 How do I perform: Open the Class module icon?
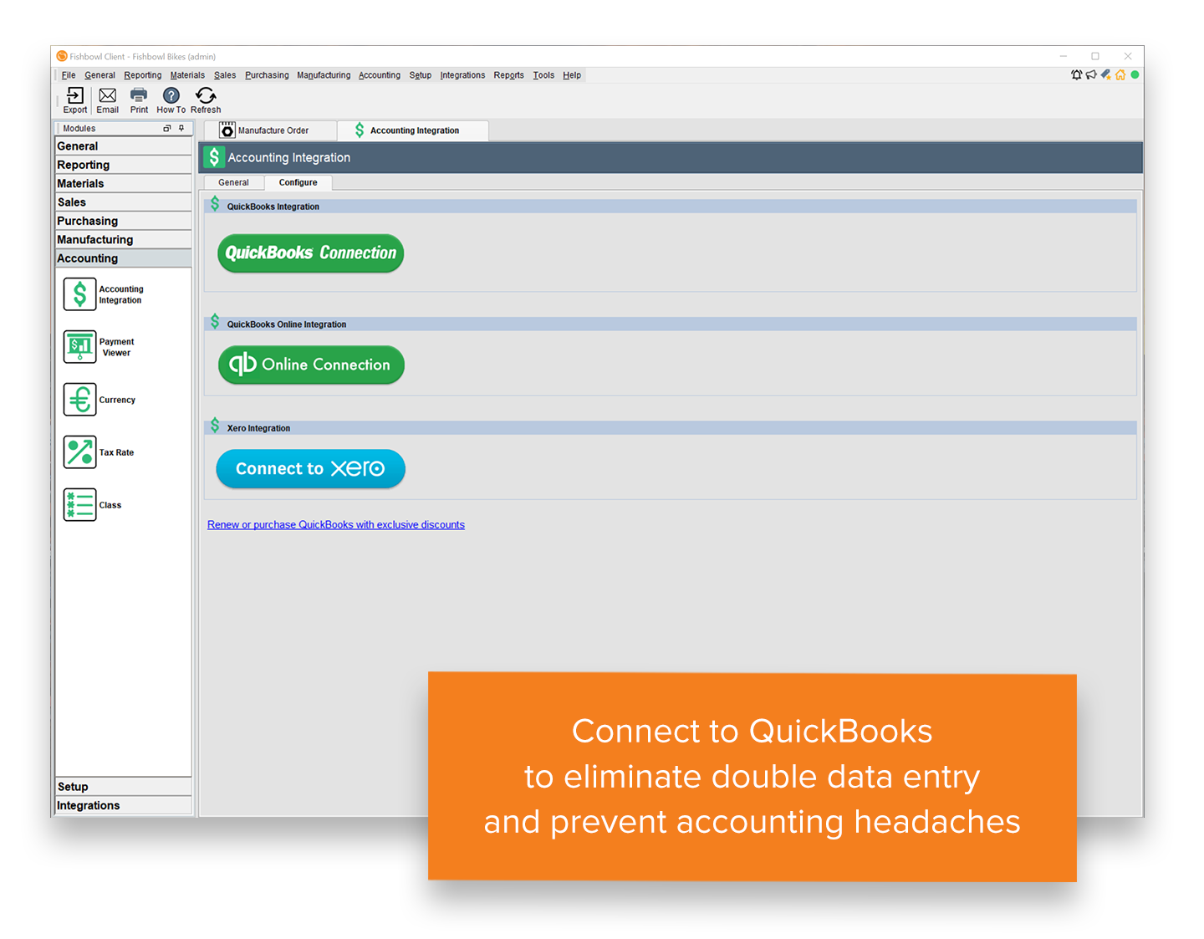80,505
